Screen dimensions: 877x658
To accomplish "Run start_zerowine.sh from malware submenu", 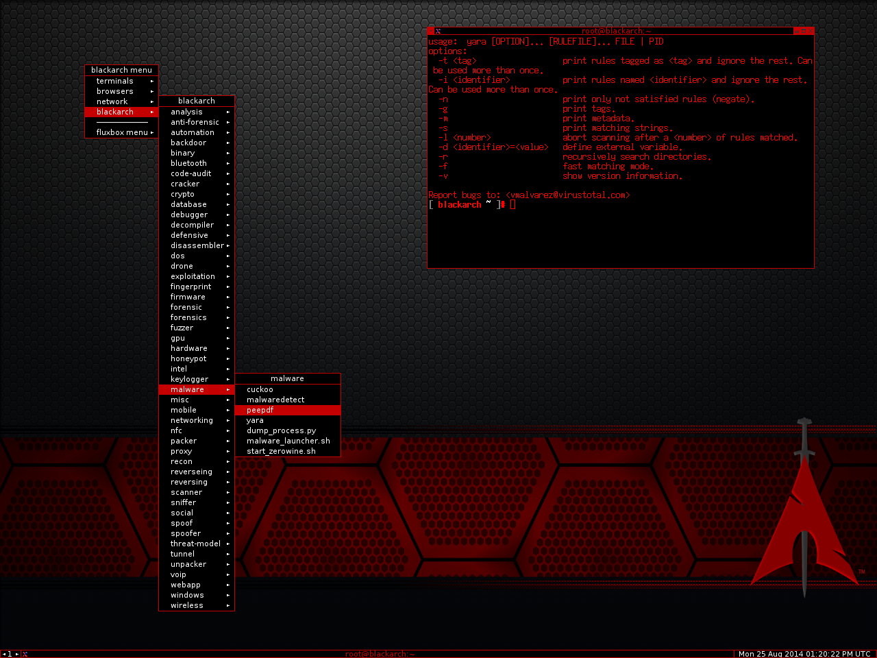I will click(x=288, y=451).
